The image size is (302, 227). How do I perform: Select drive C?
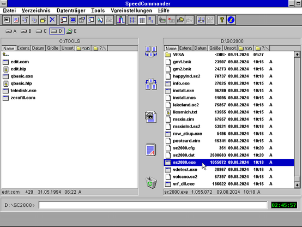(41, 31)
